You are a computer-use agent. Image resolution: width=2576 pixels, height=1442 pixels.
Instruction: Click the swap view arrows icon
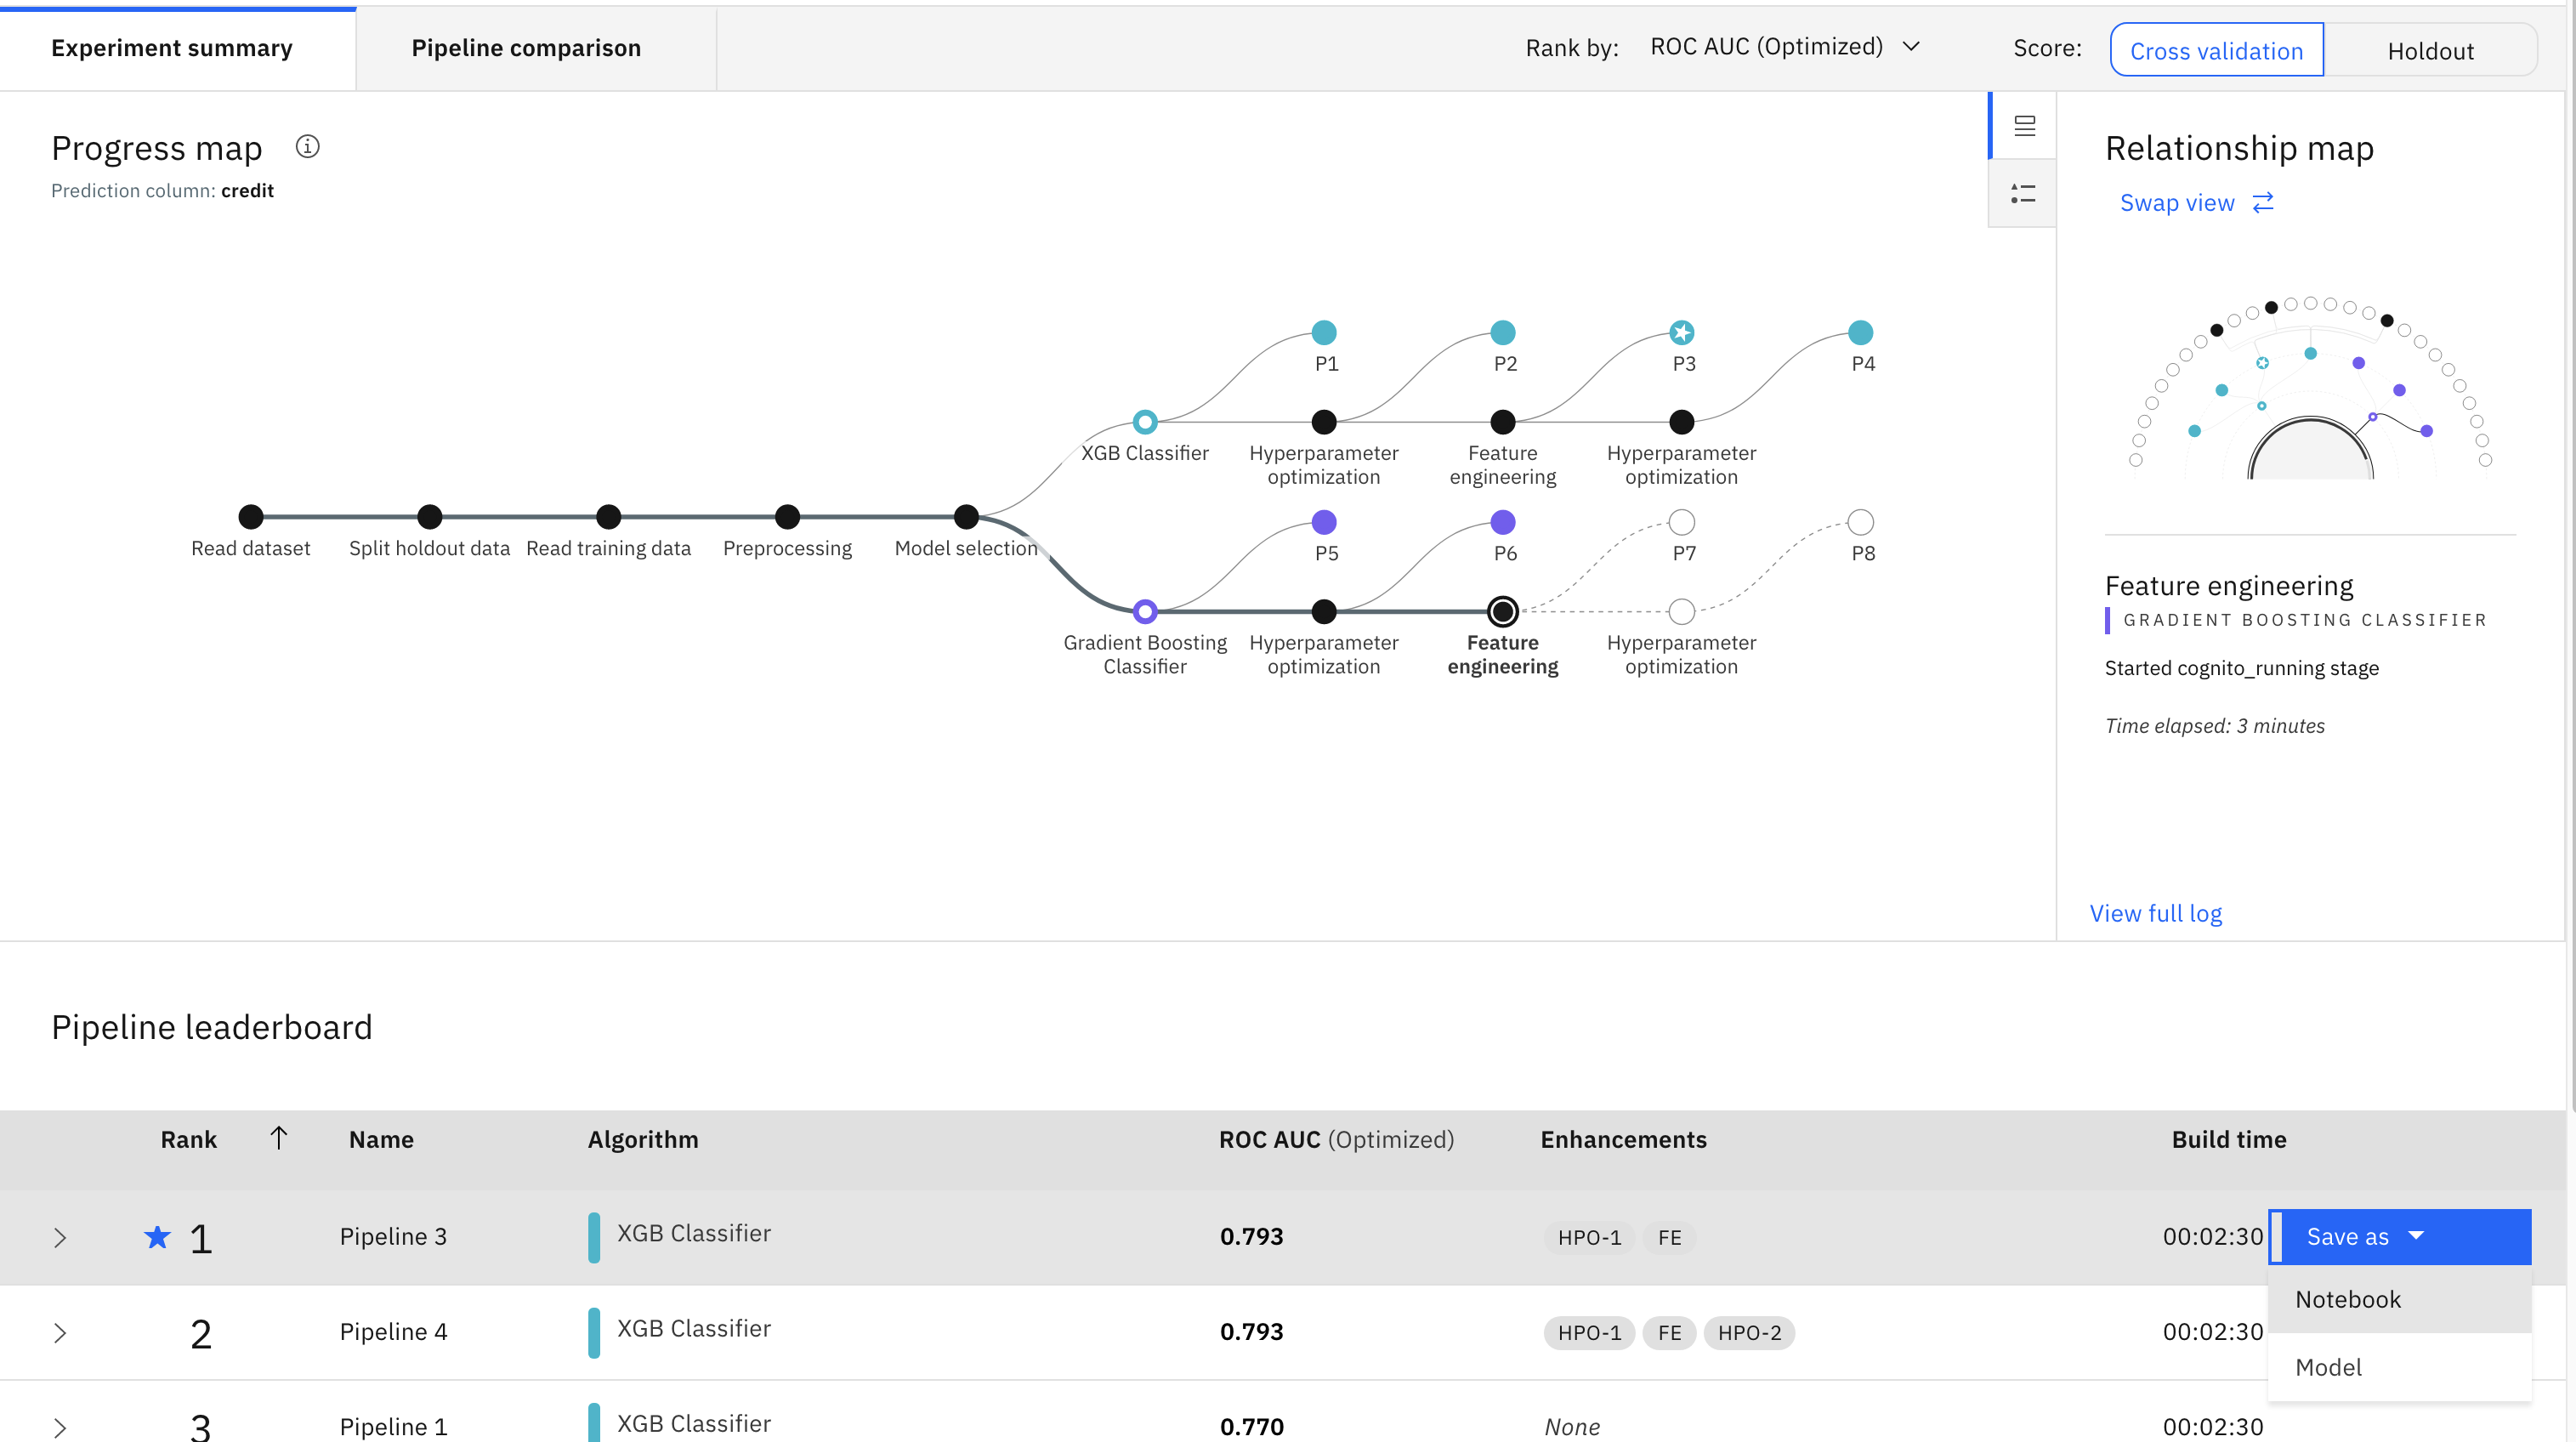(x=2263, y=203)
